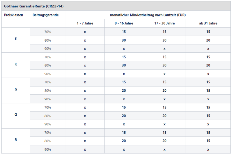Click value 20 for class E 80% ab 31 Jahre
231x155 pixels.
click(208, 40)
